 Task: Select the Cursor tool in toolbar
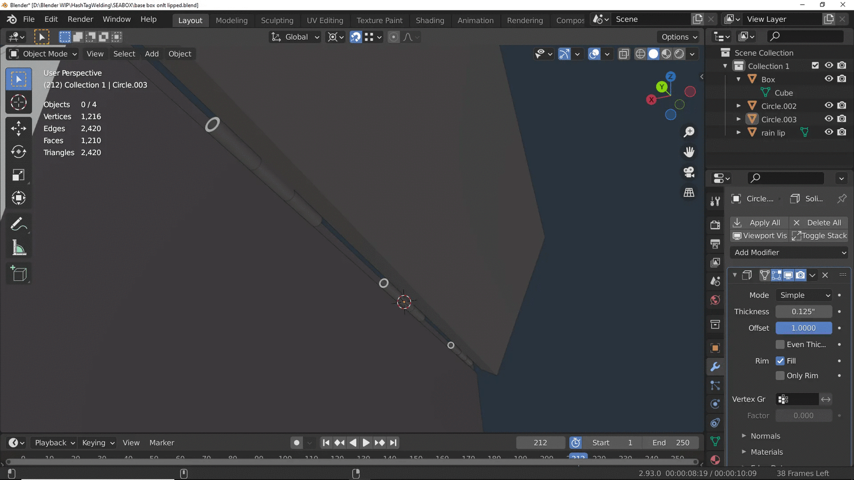pos(19,102)
